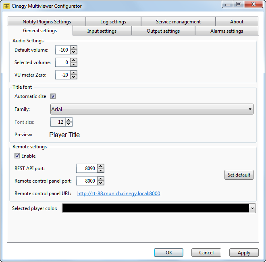Maximize the Configurator window
The height and width of the screenshot is (262, 266).
pos(239,4)
